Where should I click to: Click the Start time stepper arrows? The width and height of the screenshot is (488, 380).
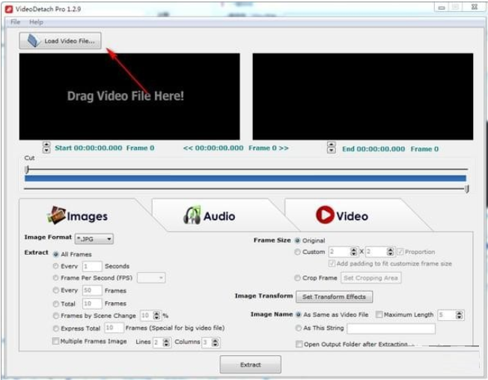click(46, 148)
